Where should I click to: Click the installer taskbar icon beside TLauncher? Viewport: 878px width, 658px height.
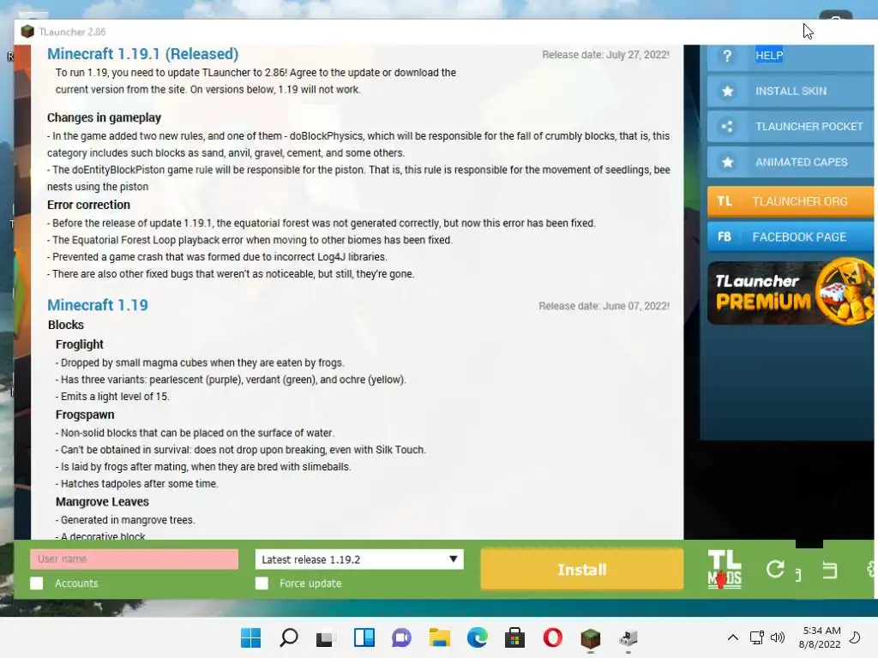point(628,637)
